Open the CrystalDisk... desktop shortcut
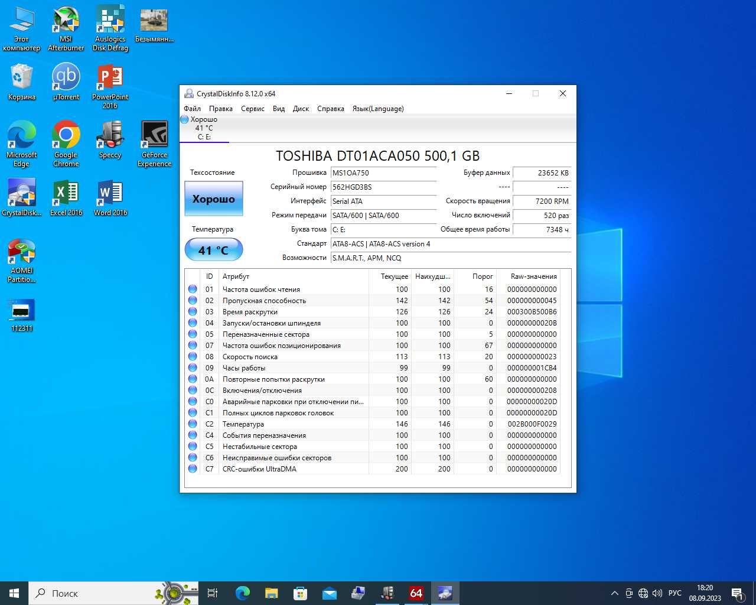Image resolution: width=756 pixels, height=605 pixels. coord(22,198)
